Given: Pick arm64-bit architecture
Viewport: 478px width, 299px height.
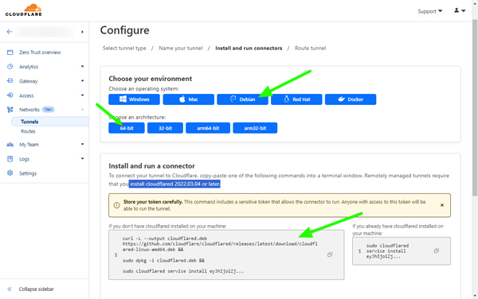Looking at the screenshot, I should coord(208,128).
